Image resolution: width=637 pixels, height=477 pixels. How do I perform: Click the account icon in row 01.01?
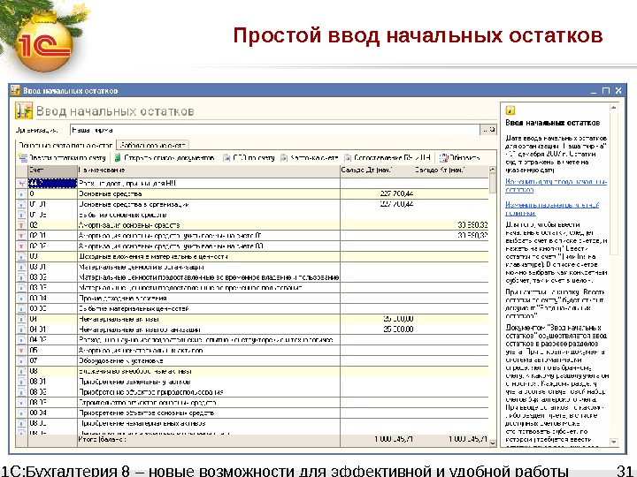tap(21, 204)
